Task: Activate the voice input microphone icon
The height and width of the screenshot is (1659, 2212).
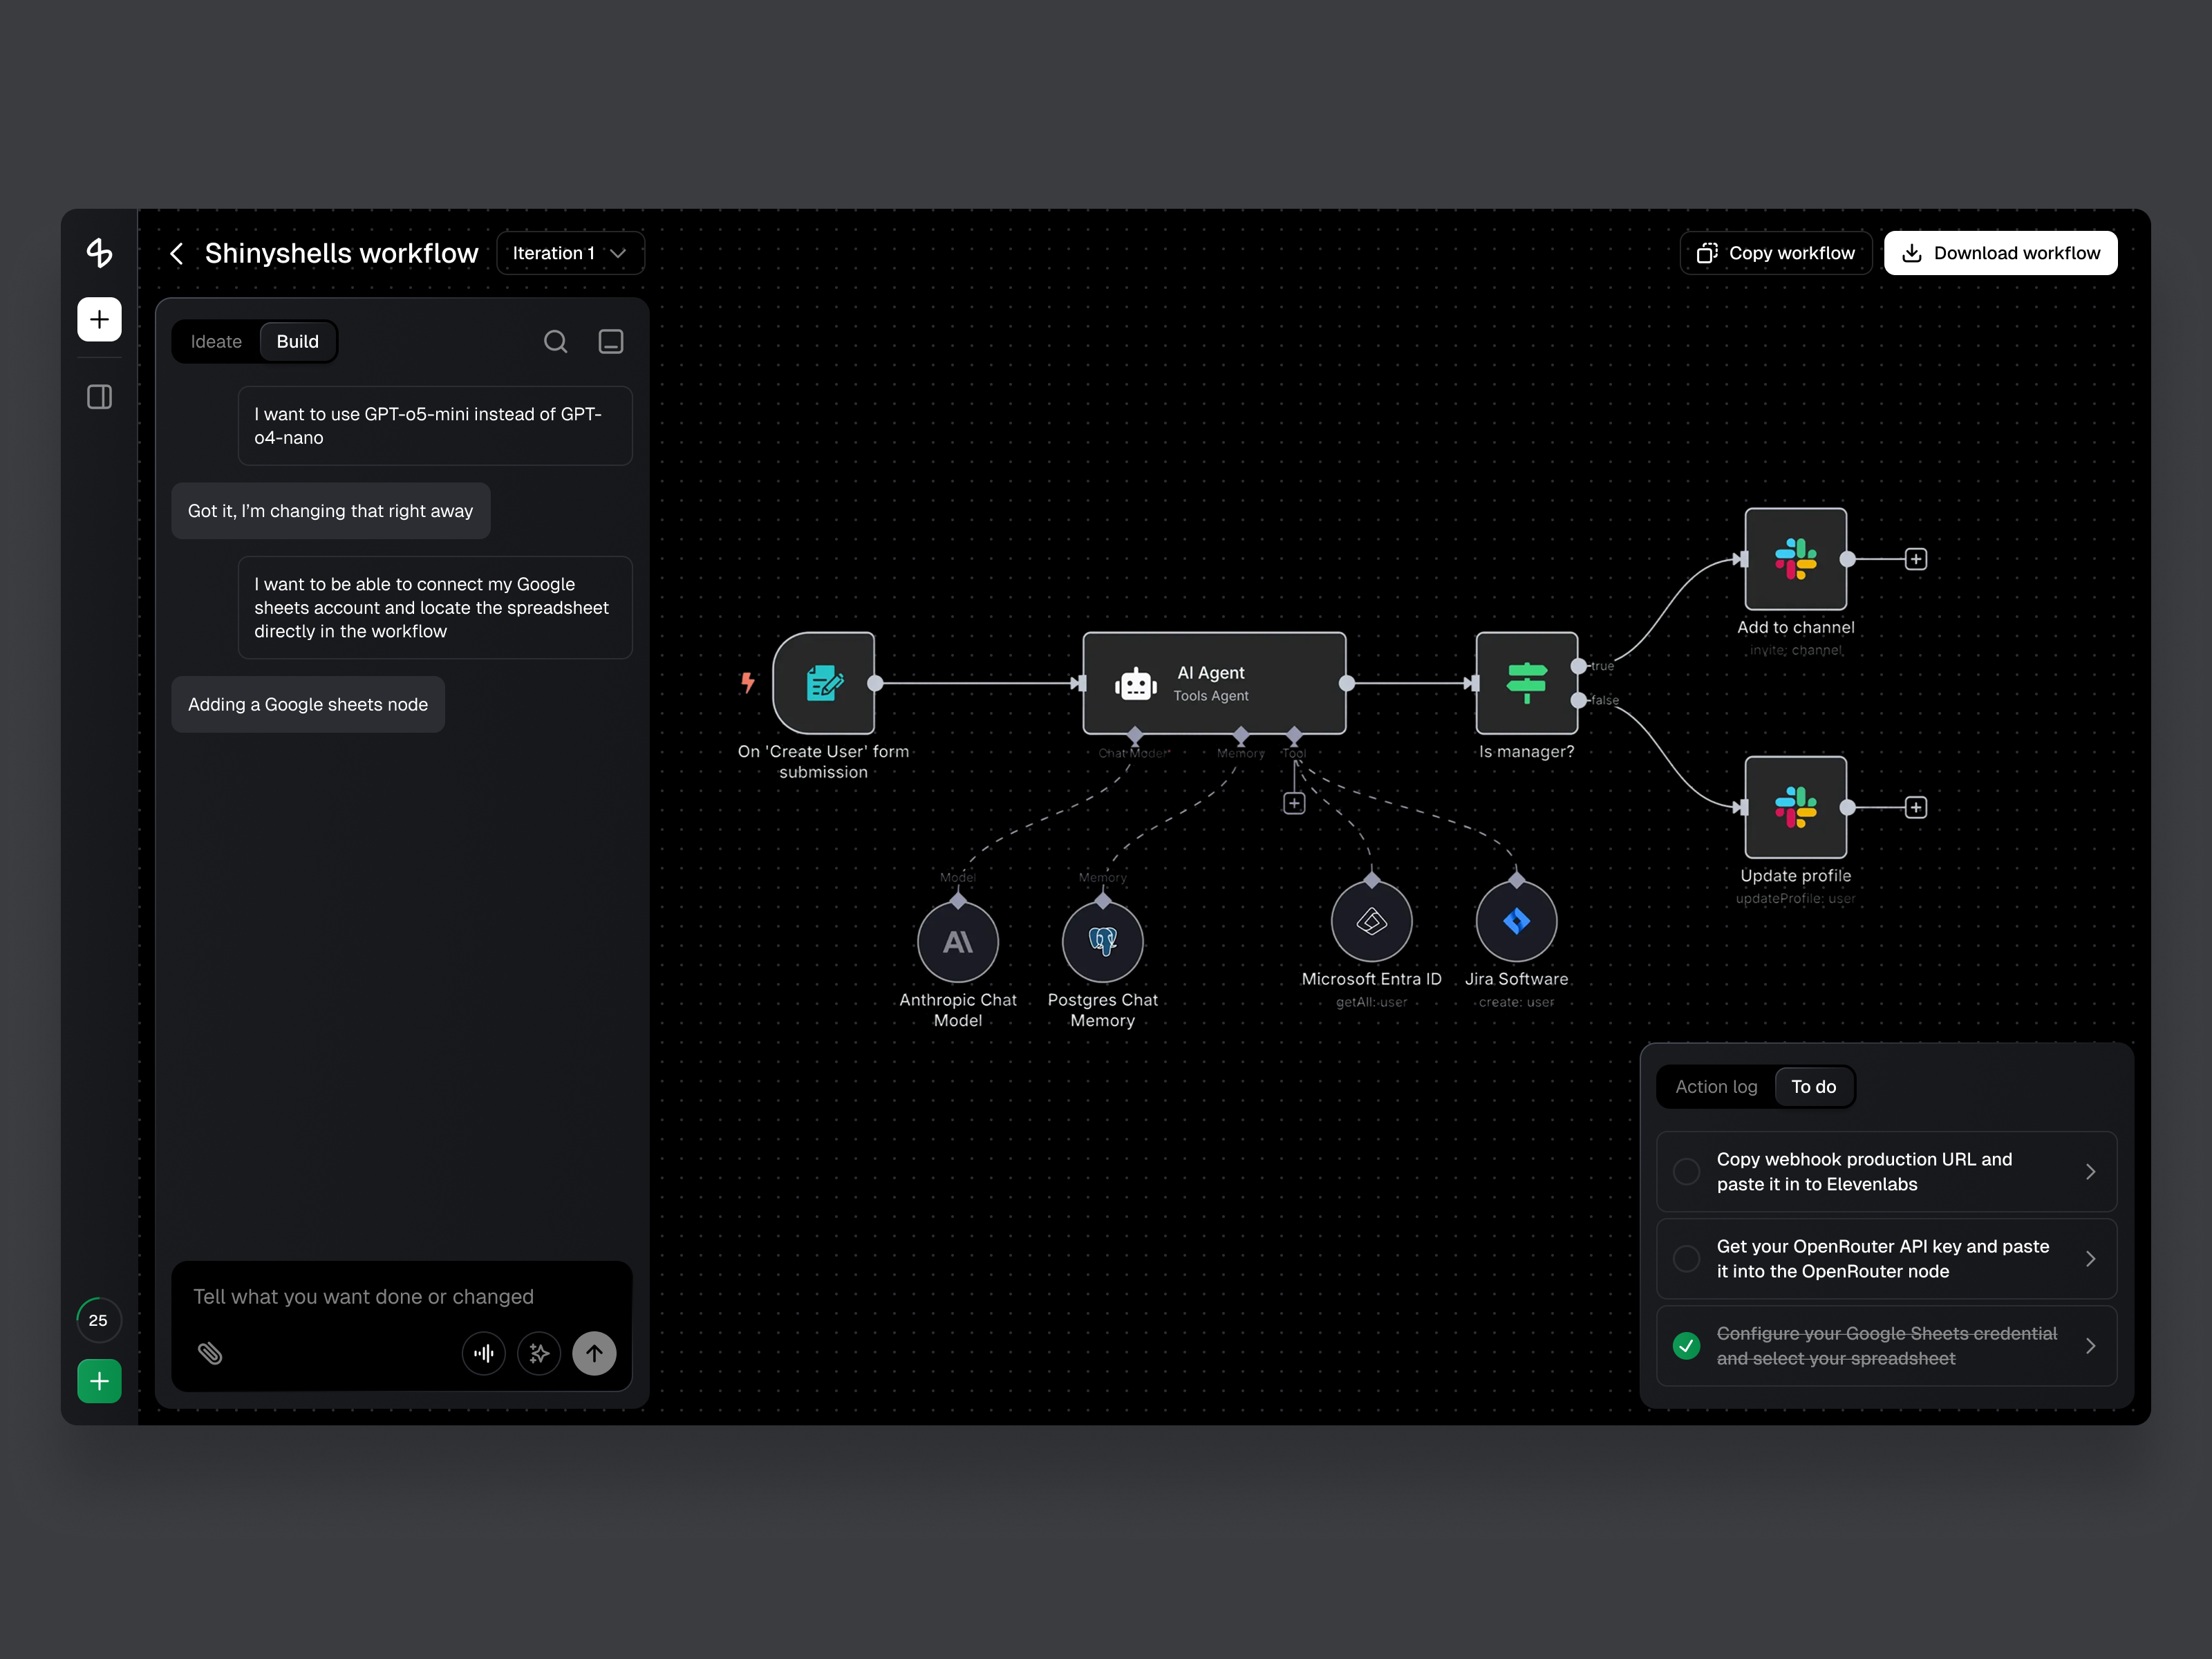Action: click(x=484, y=1353)
